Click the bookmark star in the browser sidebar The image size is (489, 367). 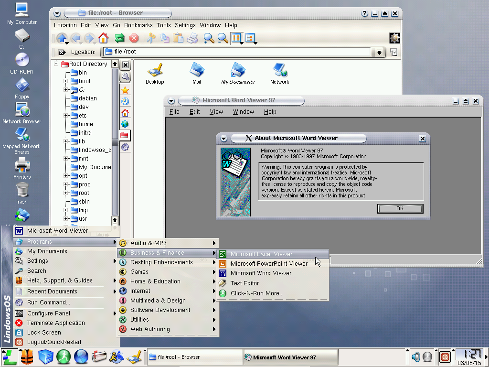pyautogui.click(x=125, y=90)
